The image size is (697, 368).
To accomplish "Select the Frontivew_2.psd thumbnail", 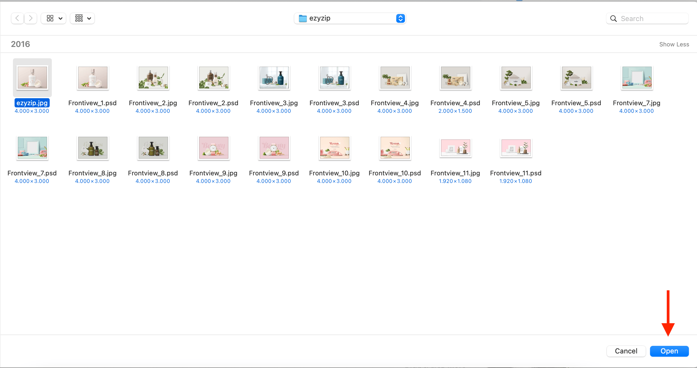I will coord(214,78).
